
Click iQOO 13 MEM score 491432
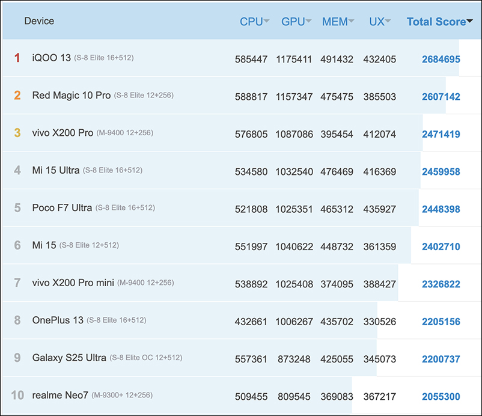coord(337,59)
